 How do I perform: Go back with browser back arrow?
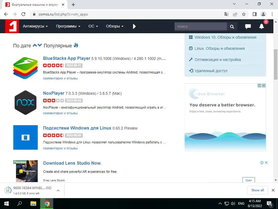[6, 14]
